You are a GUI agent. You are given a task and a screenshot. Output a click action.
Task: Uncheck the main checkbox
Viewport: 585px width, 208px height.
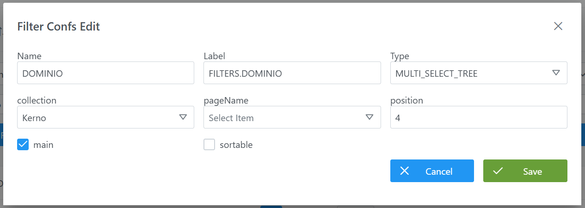(x=23, y=145)
